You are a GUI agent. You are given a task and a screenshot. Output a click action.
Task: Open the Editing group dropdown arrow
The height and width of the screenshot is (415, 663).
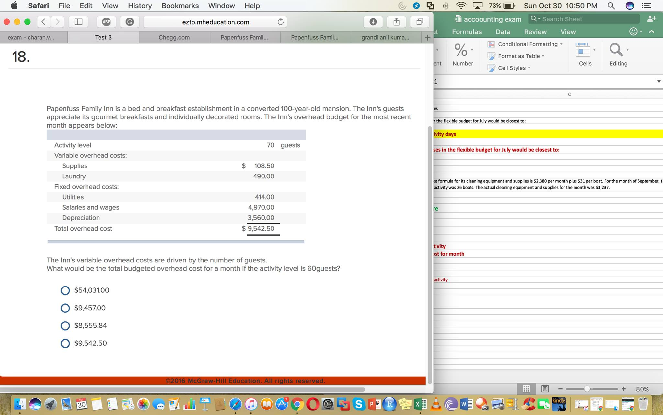[x=628, y=50]
